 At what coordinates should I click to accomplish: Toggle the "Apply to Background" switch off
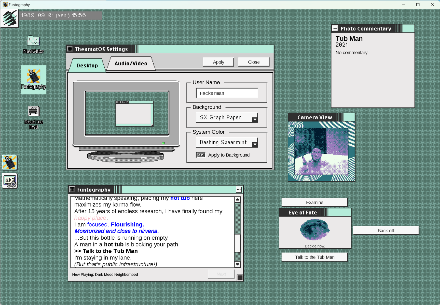click(201, 155)
